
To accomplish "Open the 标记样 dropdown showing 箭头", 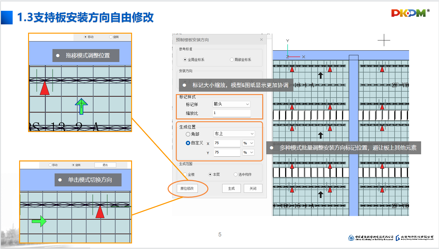I will point(232,104).
